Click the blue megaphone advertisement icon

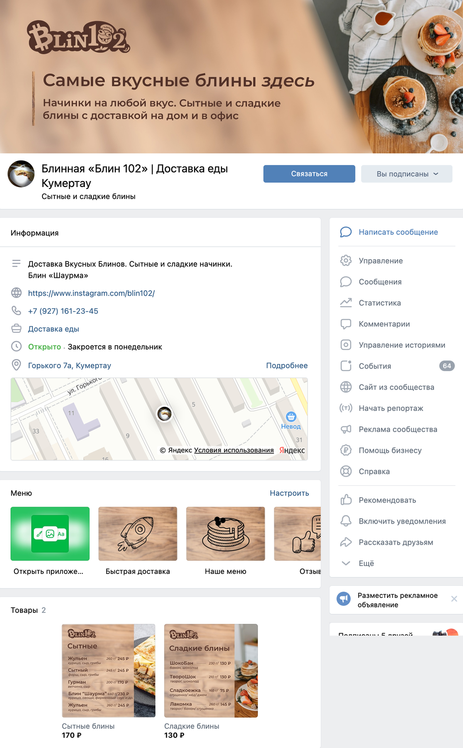click(x=344, y=598)
